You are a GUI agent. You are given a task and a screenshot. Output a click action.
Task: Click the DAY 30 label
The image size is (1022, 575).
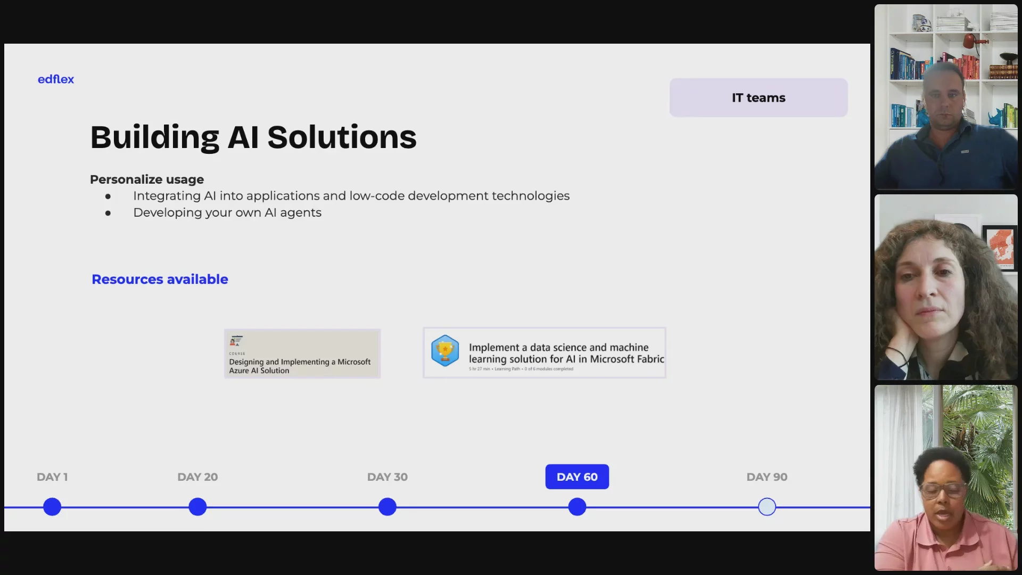(x=388, y=477)
